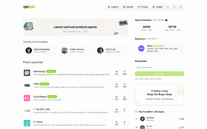Open Nexty sponsor external link icon

165,46
